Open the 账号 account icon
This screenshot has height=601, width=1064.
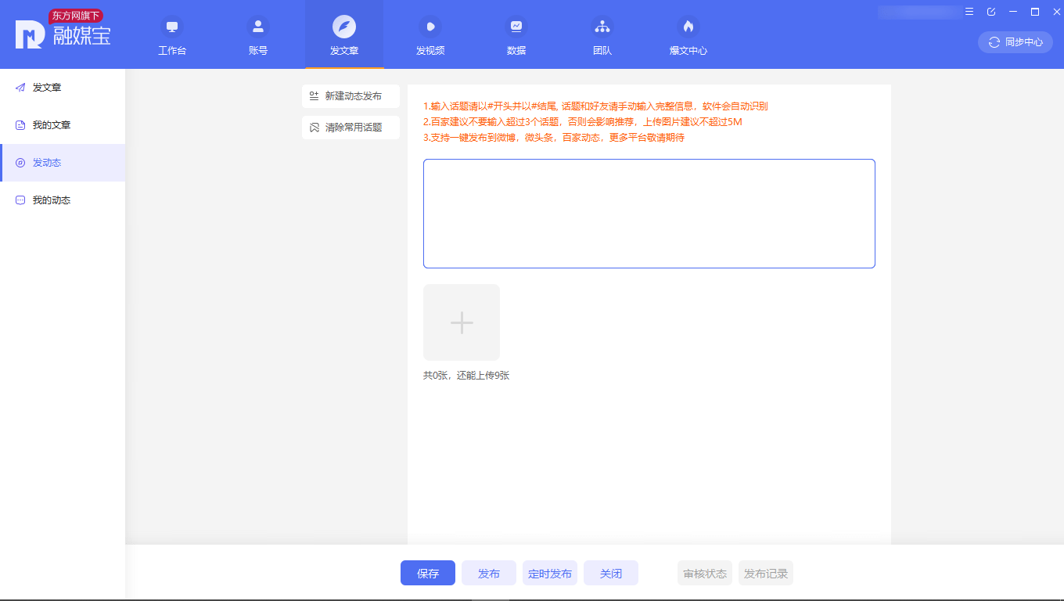coord(258,27)
